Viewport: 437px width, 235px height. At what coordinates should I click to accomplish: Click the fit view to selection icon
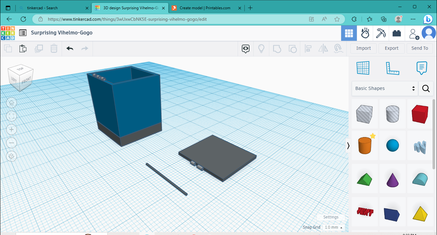[11, 116]
